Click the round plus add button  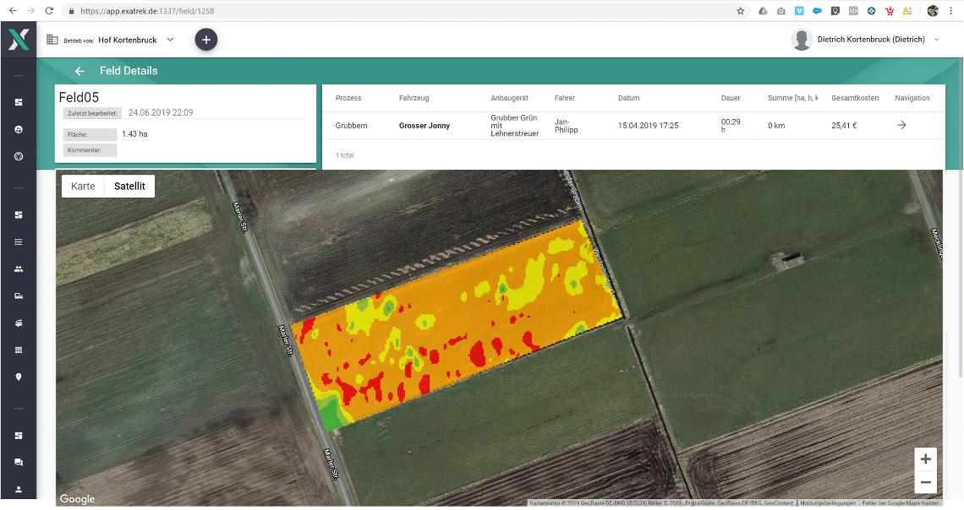point(206,40)
